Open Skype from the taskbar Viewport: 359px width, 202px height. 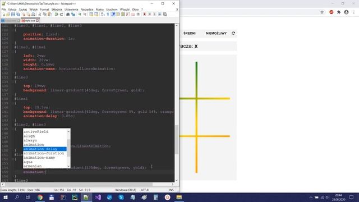[x=121, y=197]
